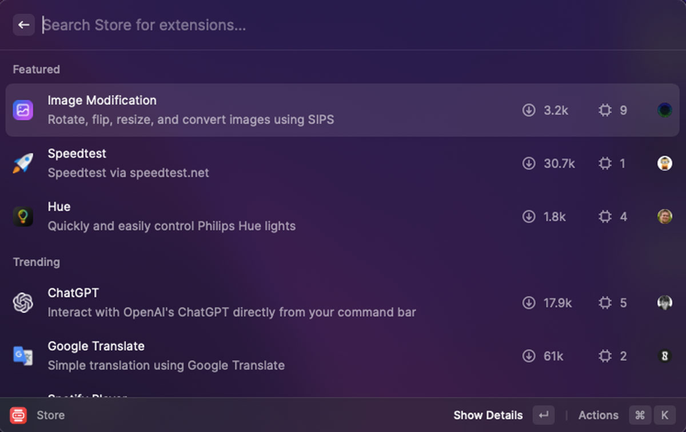Click the download icon next to ChatGPT
The height and width of the screenshot is (432, 686).
529,303
